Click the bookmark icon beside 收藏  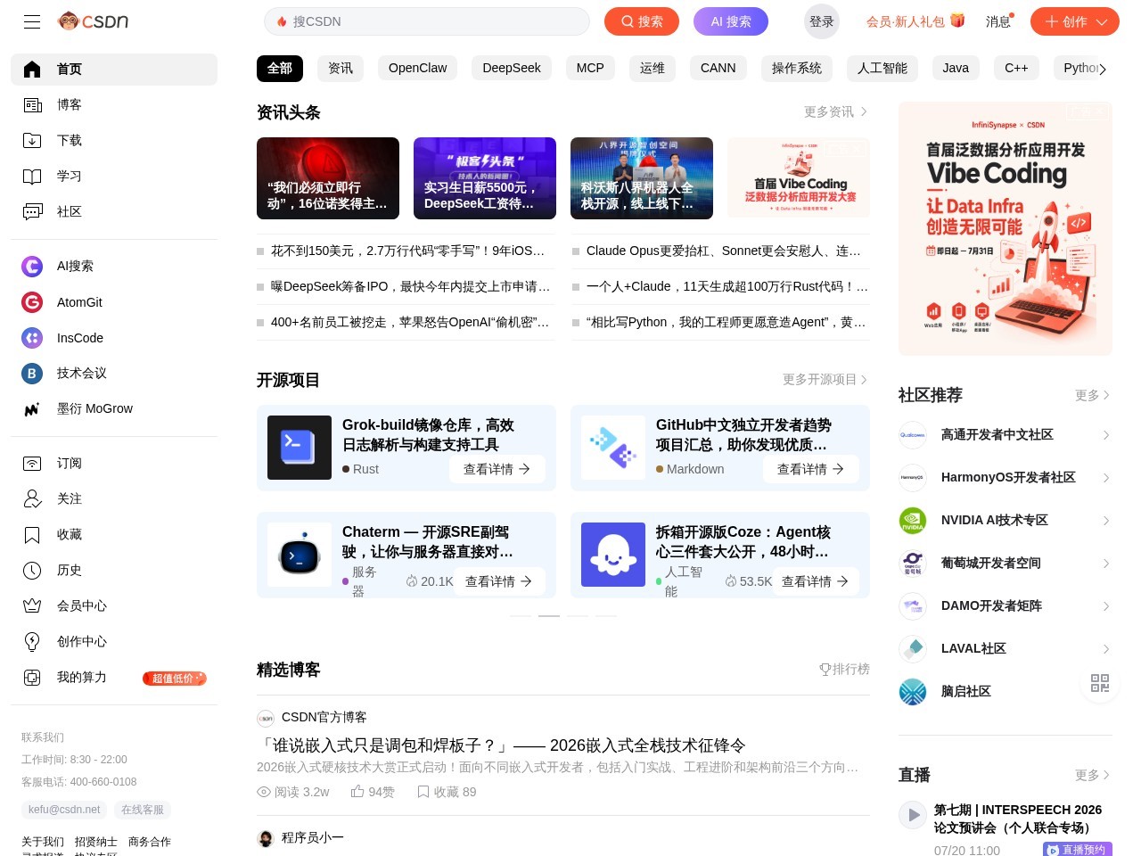click(x=32, y=534)
